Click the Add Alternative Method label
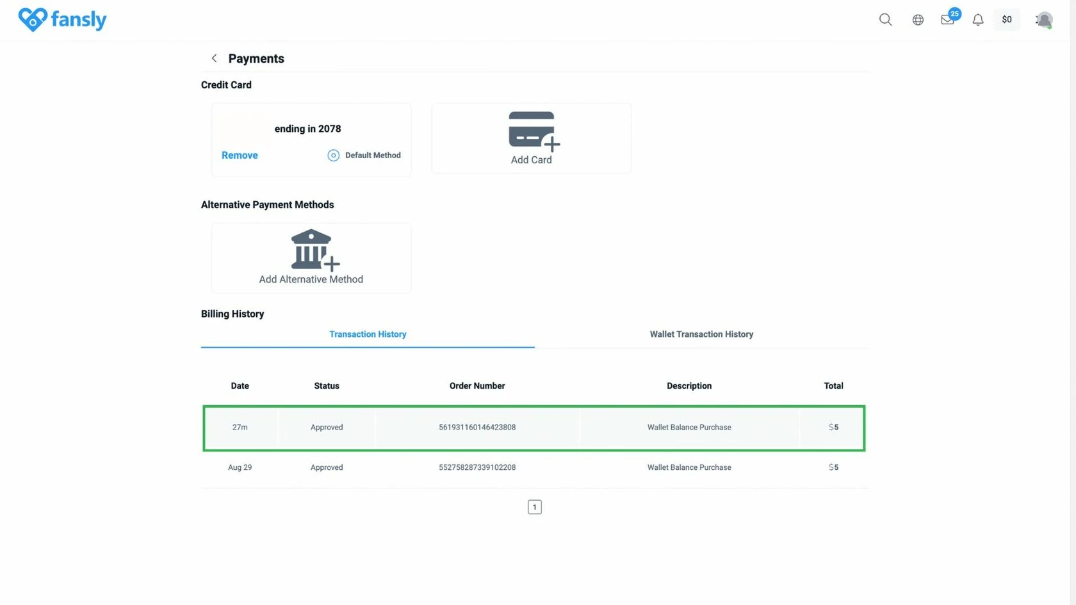 pyautogui.click(x=311, y=279)
